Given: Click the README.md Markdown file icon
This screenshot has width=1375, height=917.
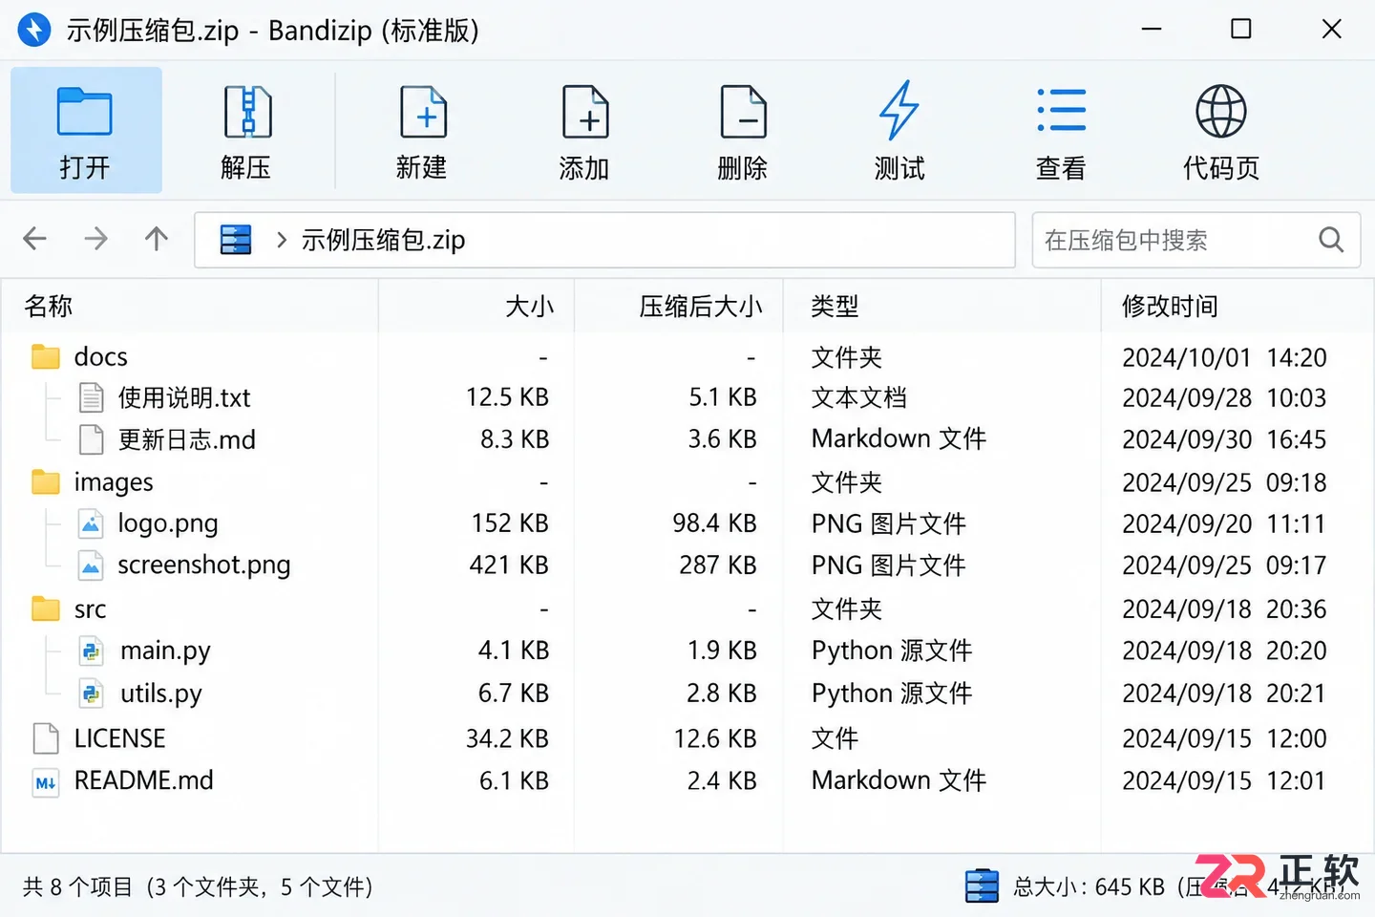Looking at the screenshot, I should pos(46,782).
